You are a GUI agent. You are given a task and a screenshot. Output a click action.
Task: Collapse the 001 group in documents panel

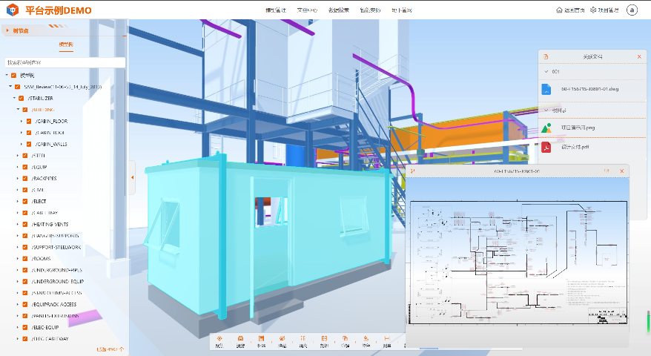pyautogui.click(x=546, y=72)
